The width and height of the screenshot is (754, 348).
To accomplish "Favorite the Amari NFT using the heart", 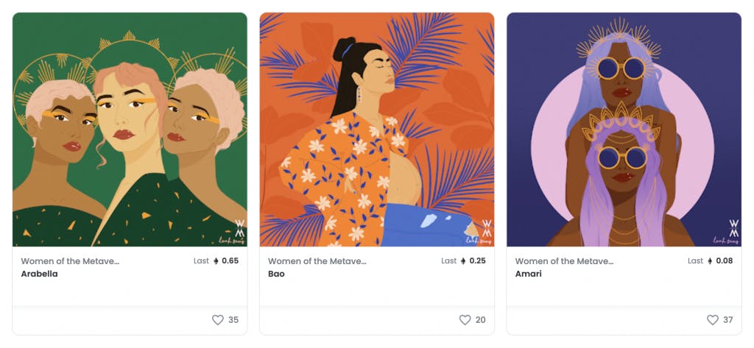I will (712, 320).
